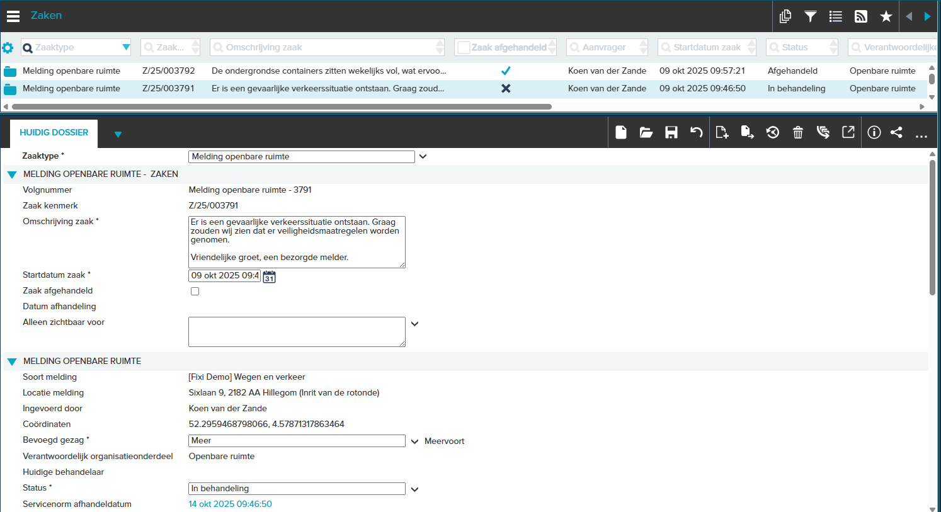Click the trash can delete icon
The height and width of the screenshot is (512, 941).
click(x=798, y=132)
